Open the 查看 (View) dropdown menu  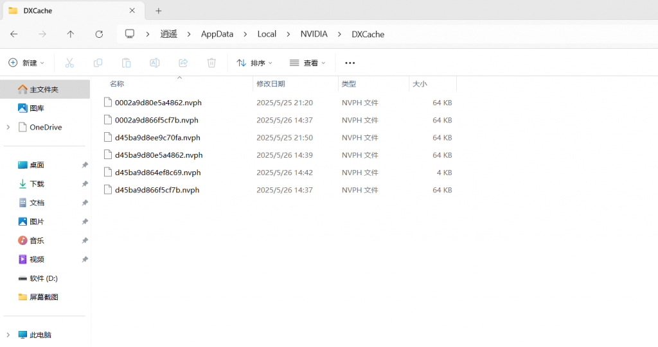pyautogui.click(x=307, y=63)
